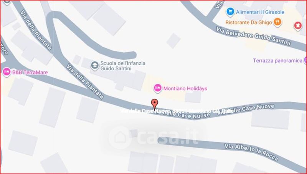Click the red location pin marker
The image size is (307, 174).
155,104
